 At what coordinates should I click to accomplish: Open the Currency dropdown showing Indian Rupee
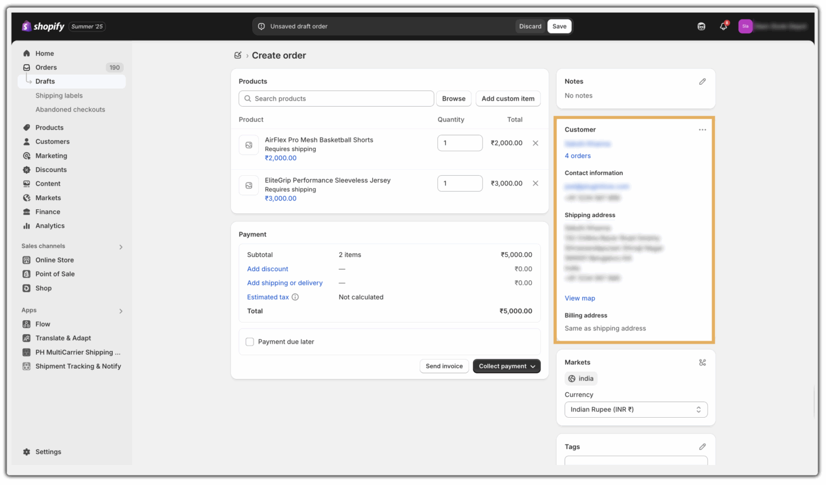pyautogui.click(x=636, y=409)
